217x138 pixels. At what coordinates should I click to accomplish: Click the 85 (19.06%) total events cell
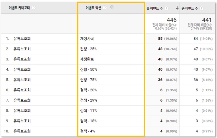point(168,39)
